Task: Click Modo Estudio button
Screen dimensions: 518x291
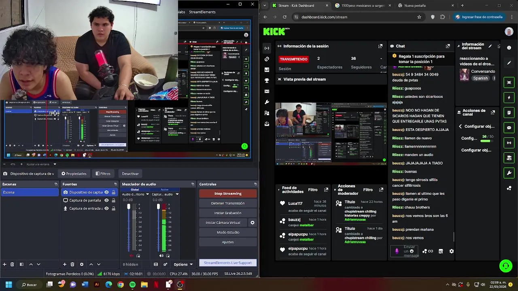Action: (x=228, y=232)
